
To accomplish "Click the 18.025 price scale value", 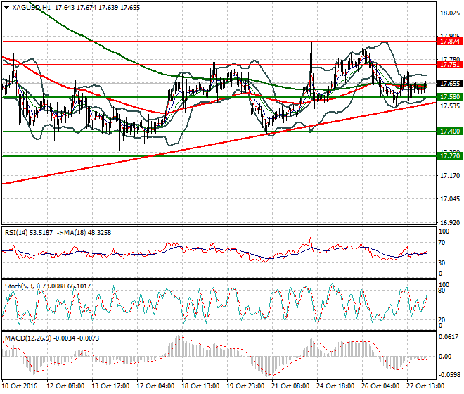I will [450, 13].
